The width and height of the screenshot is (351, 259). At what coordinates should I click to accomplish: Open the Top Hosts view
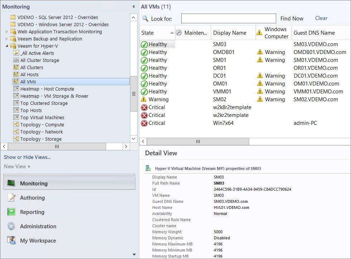[x=31, y=110]
